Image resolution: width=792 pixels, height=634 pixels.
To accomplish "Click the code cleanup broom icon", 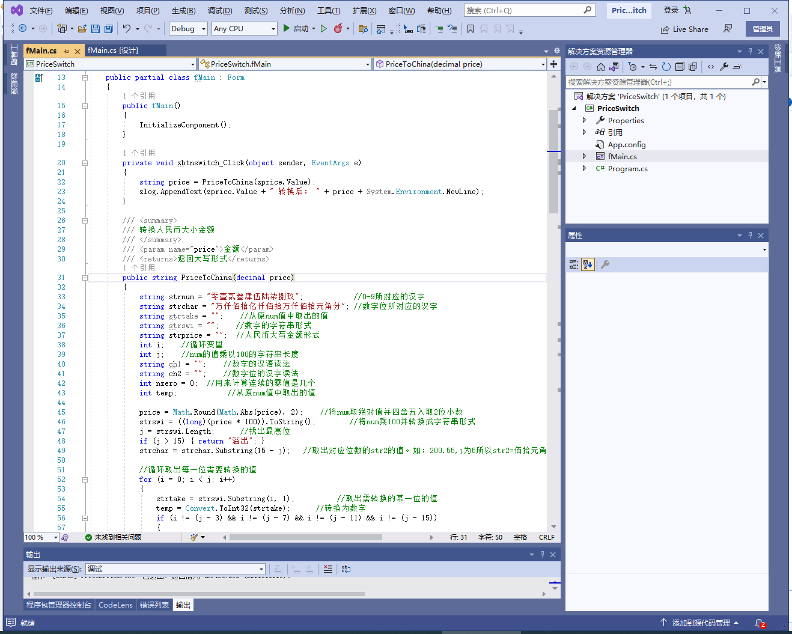I will pos(195,537).
